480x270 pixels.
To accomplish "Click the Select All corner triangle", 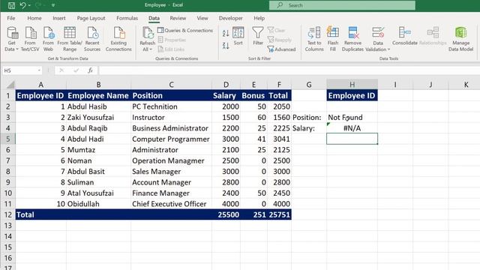I will click(10, 85).
